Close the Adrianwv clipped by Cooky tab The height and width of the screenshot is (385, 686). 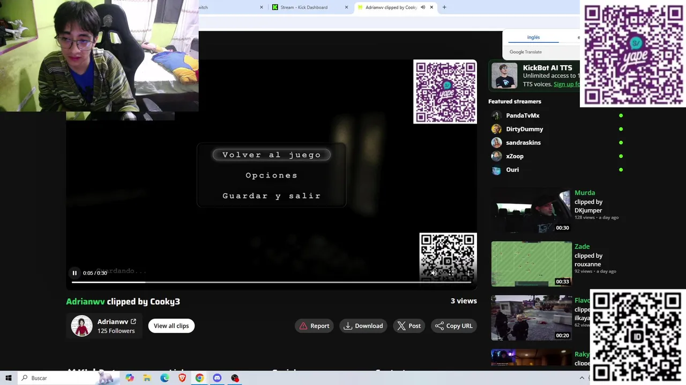431,7
